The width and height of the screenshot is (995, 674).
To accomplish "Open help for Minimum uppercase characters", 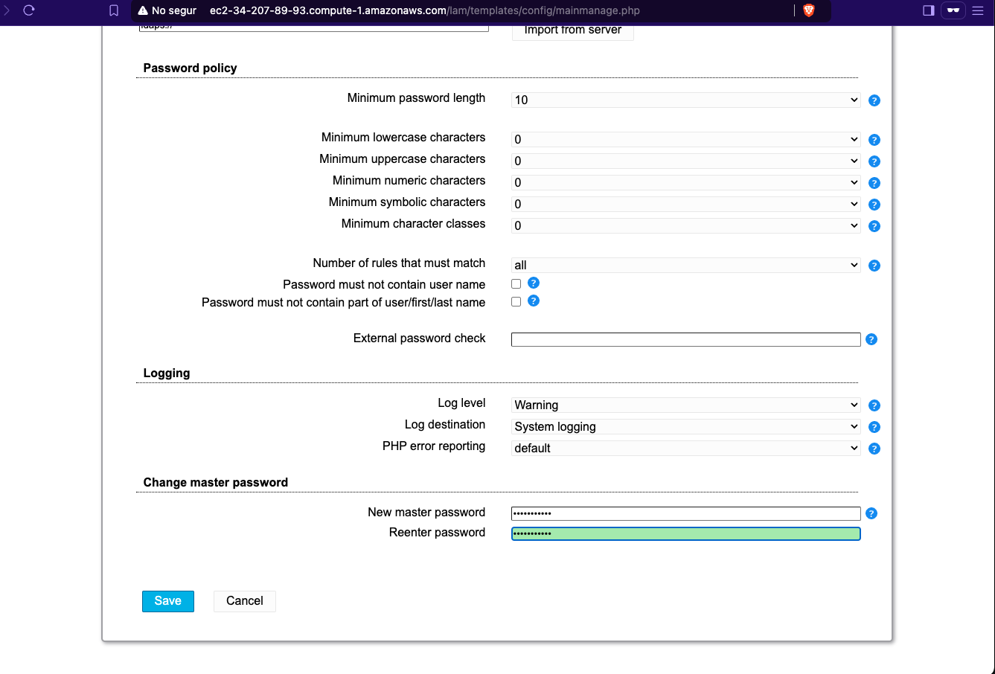I will click(874, 161).
